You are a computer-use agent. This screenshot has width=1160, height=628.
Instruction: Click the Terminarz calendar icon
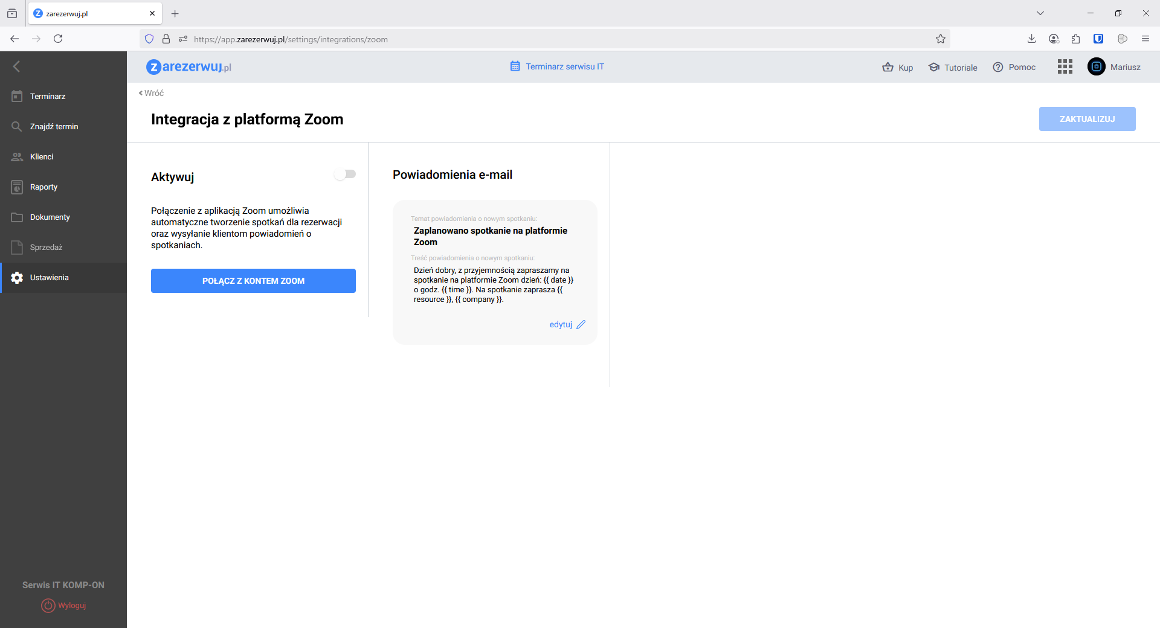[x=17, y=97]
